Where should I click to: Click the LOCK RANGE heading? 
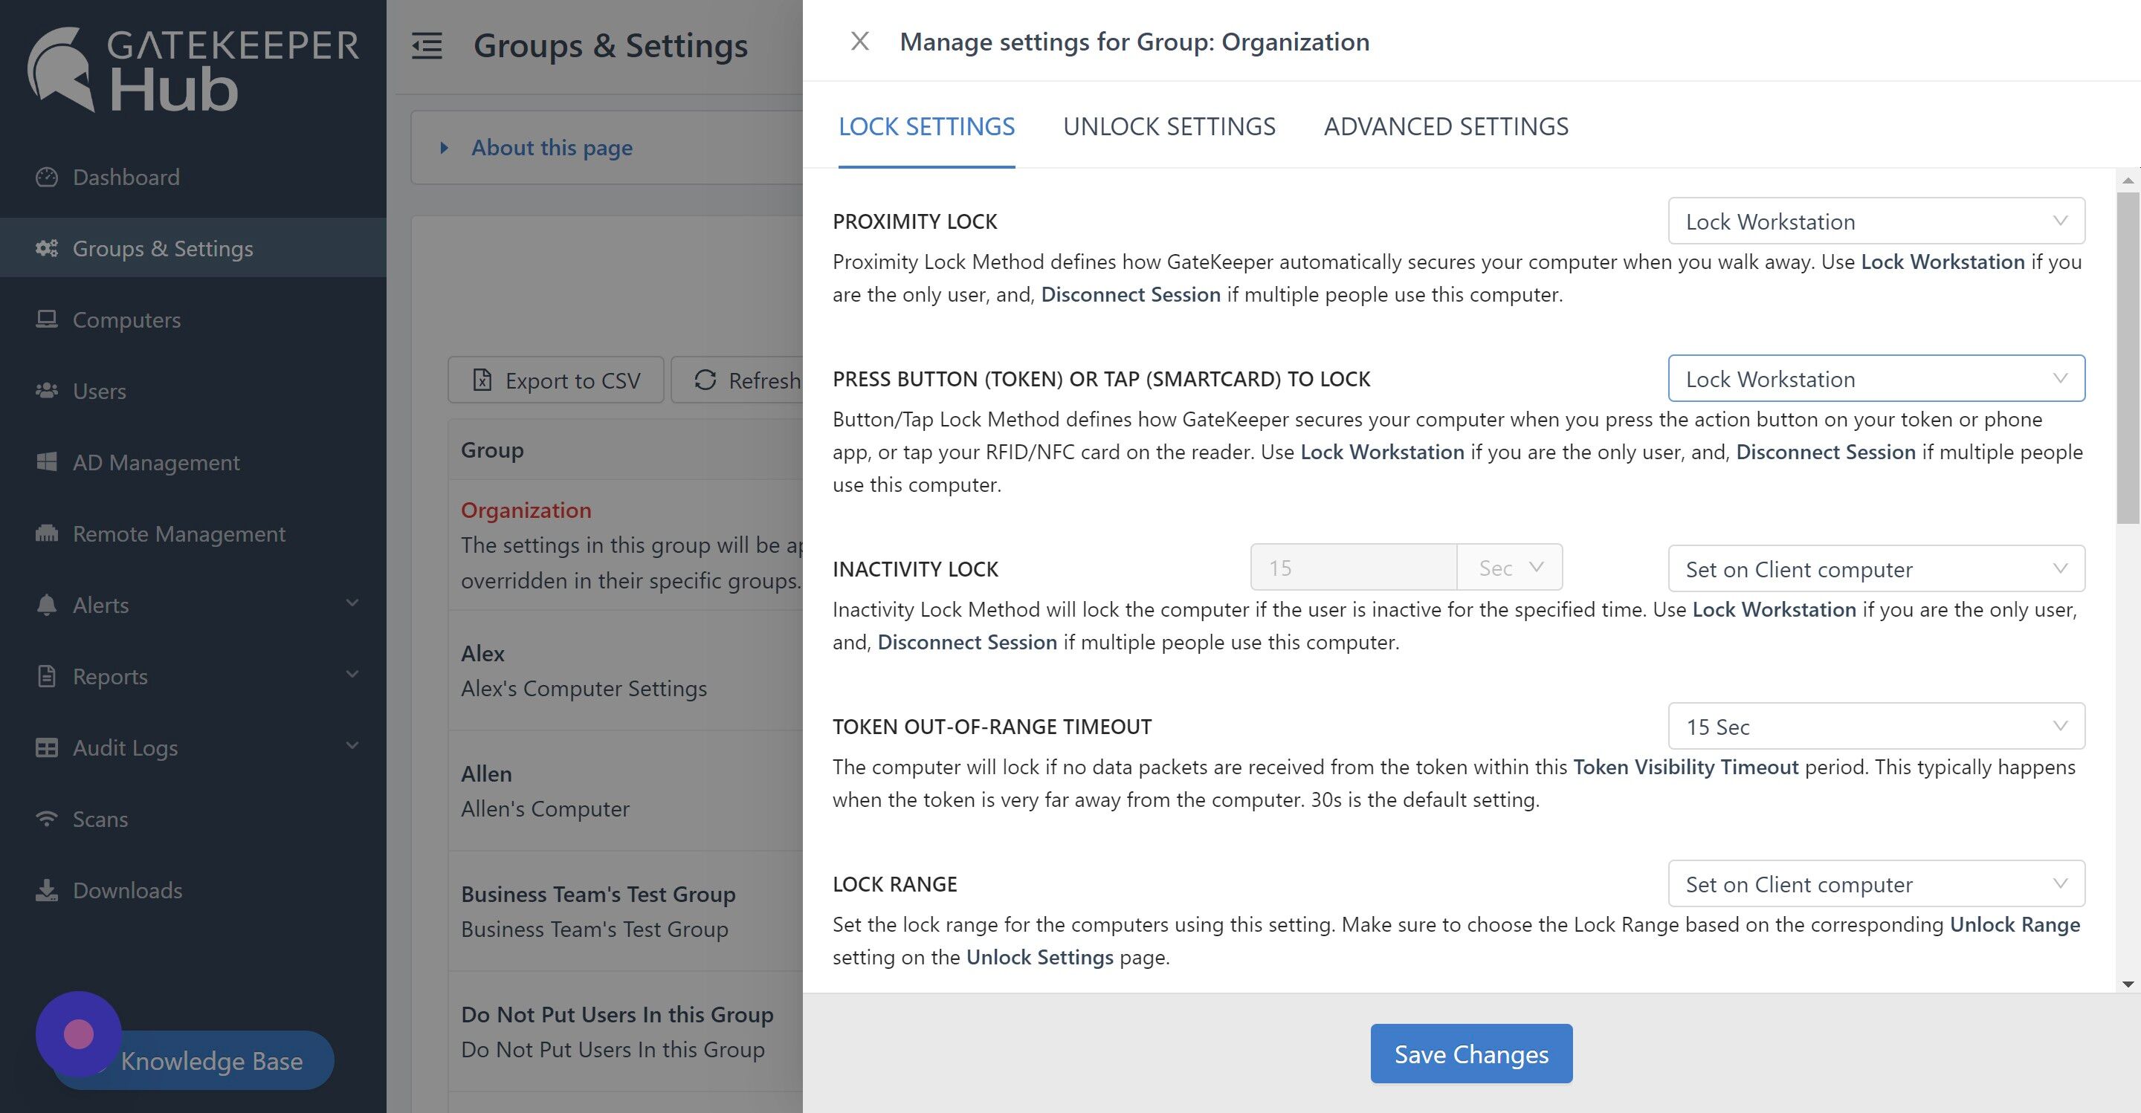(894, 883)
